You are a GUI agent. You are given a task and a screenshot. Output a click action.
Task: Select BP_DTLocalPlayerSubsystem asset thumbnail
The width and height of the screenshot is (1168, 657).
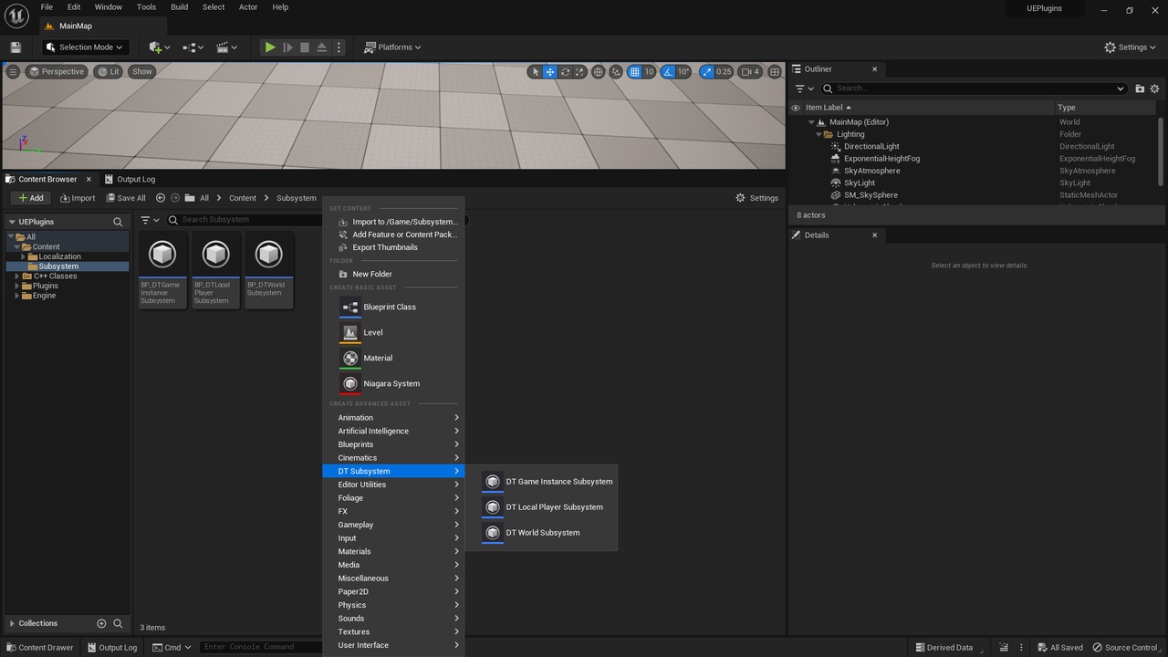(216, 269)
